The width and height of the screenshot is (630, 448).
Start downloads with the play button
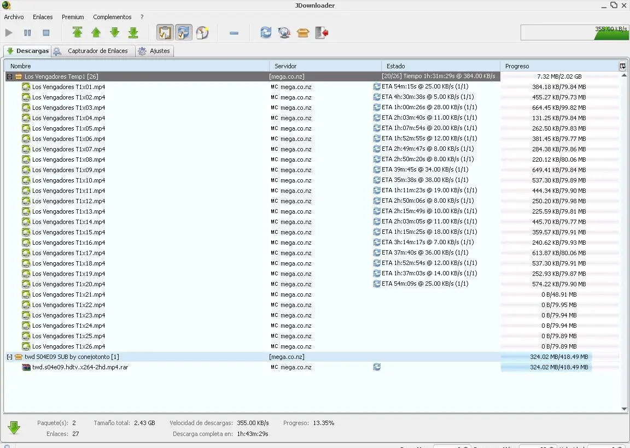pos(9,33)
